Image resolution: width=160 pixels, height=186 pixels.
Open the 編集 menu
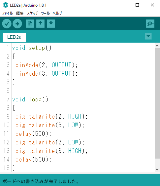[20, 14]
